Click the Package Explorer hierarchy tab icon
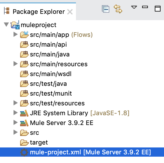The image size is (164, 163). pyautogui.click(x=7, y=11)
